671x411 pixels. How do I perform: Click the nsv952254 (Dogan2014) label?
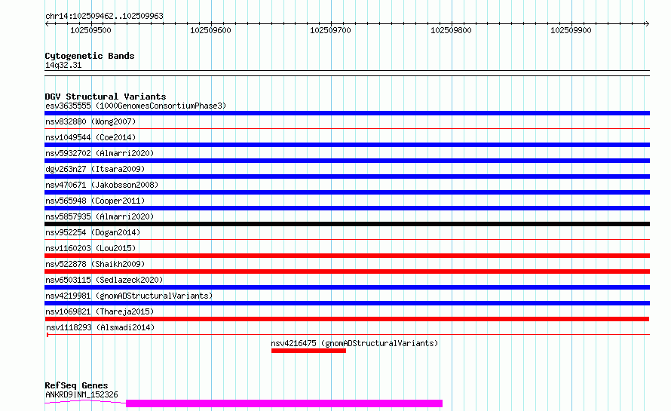[93, 232]
